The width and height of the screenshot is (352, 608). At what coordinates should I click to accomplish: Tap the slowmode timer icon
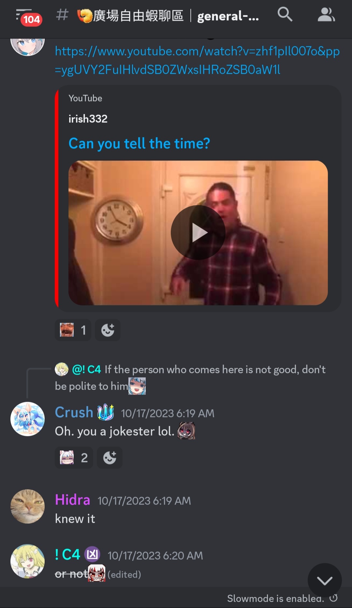coord(333,598)
